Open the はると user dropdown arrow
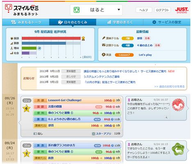Viewport: 192px width, 164px height. (x=119, y=9)
